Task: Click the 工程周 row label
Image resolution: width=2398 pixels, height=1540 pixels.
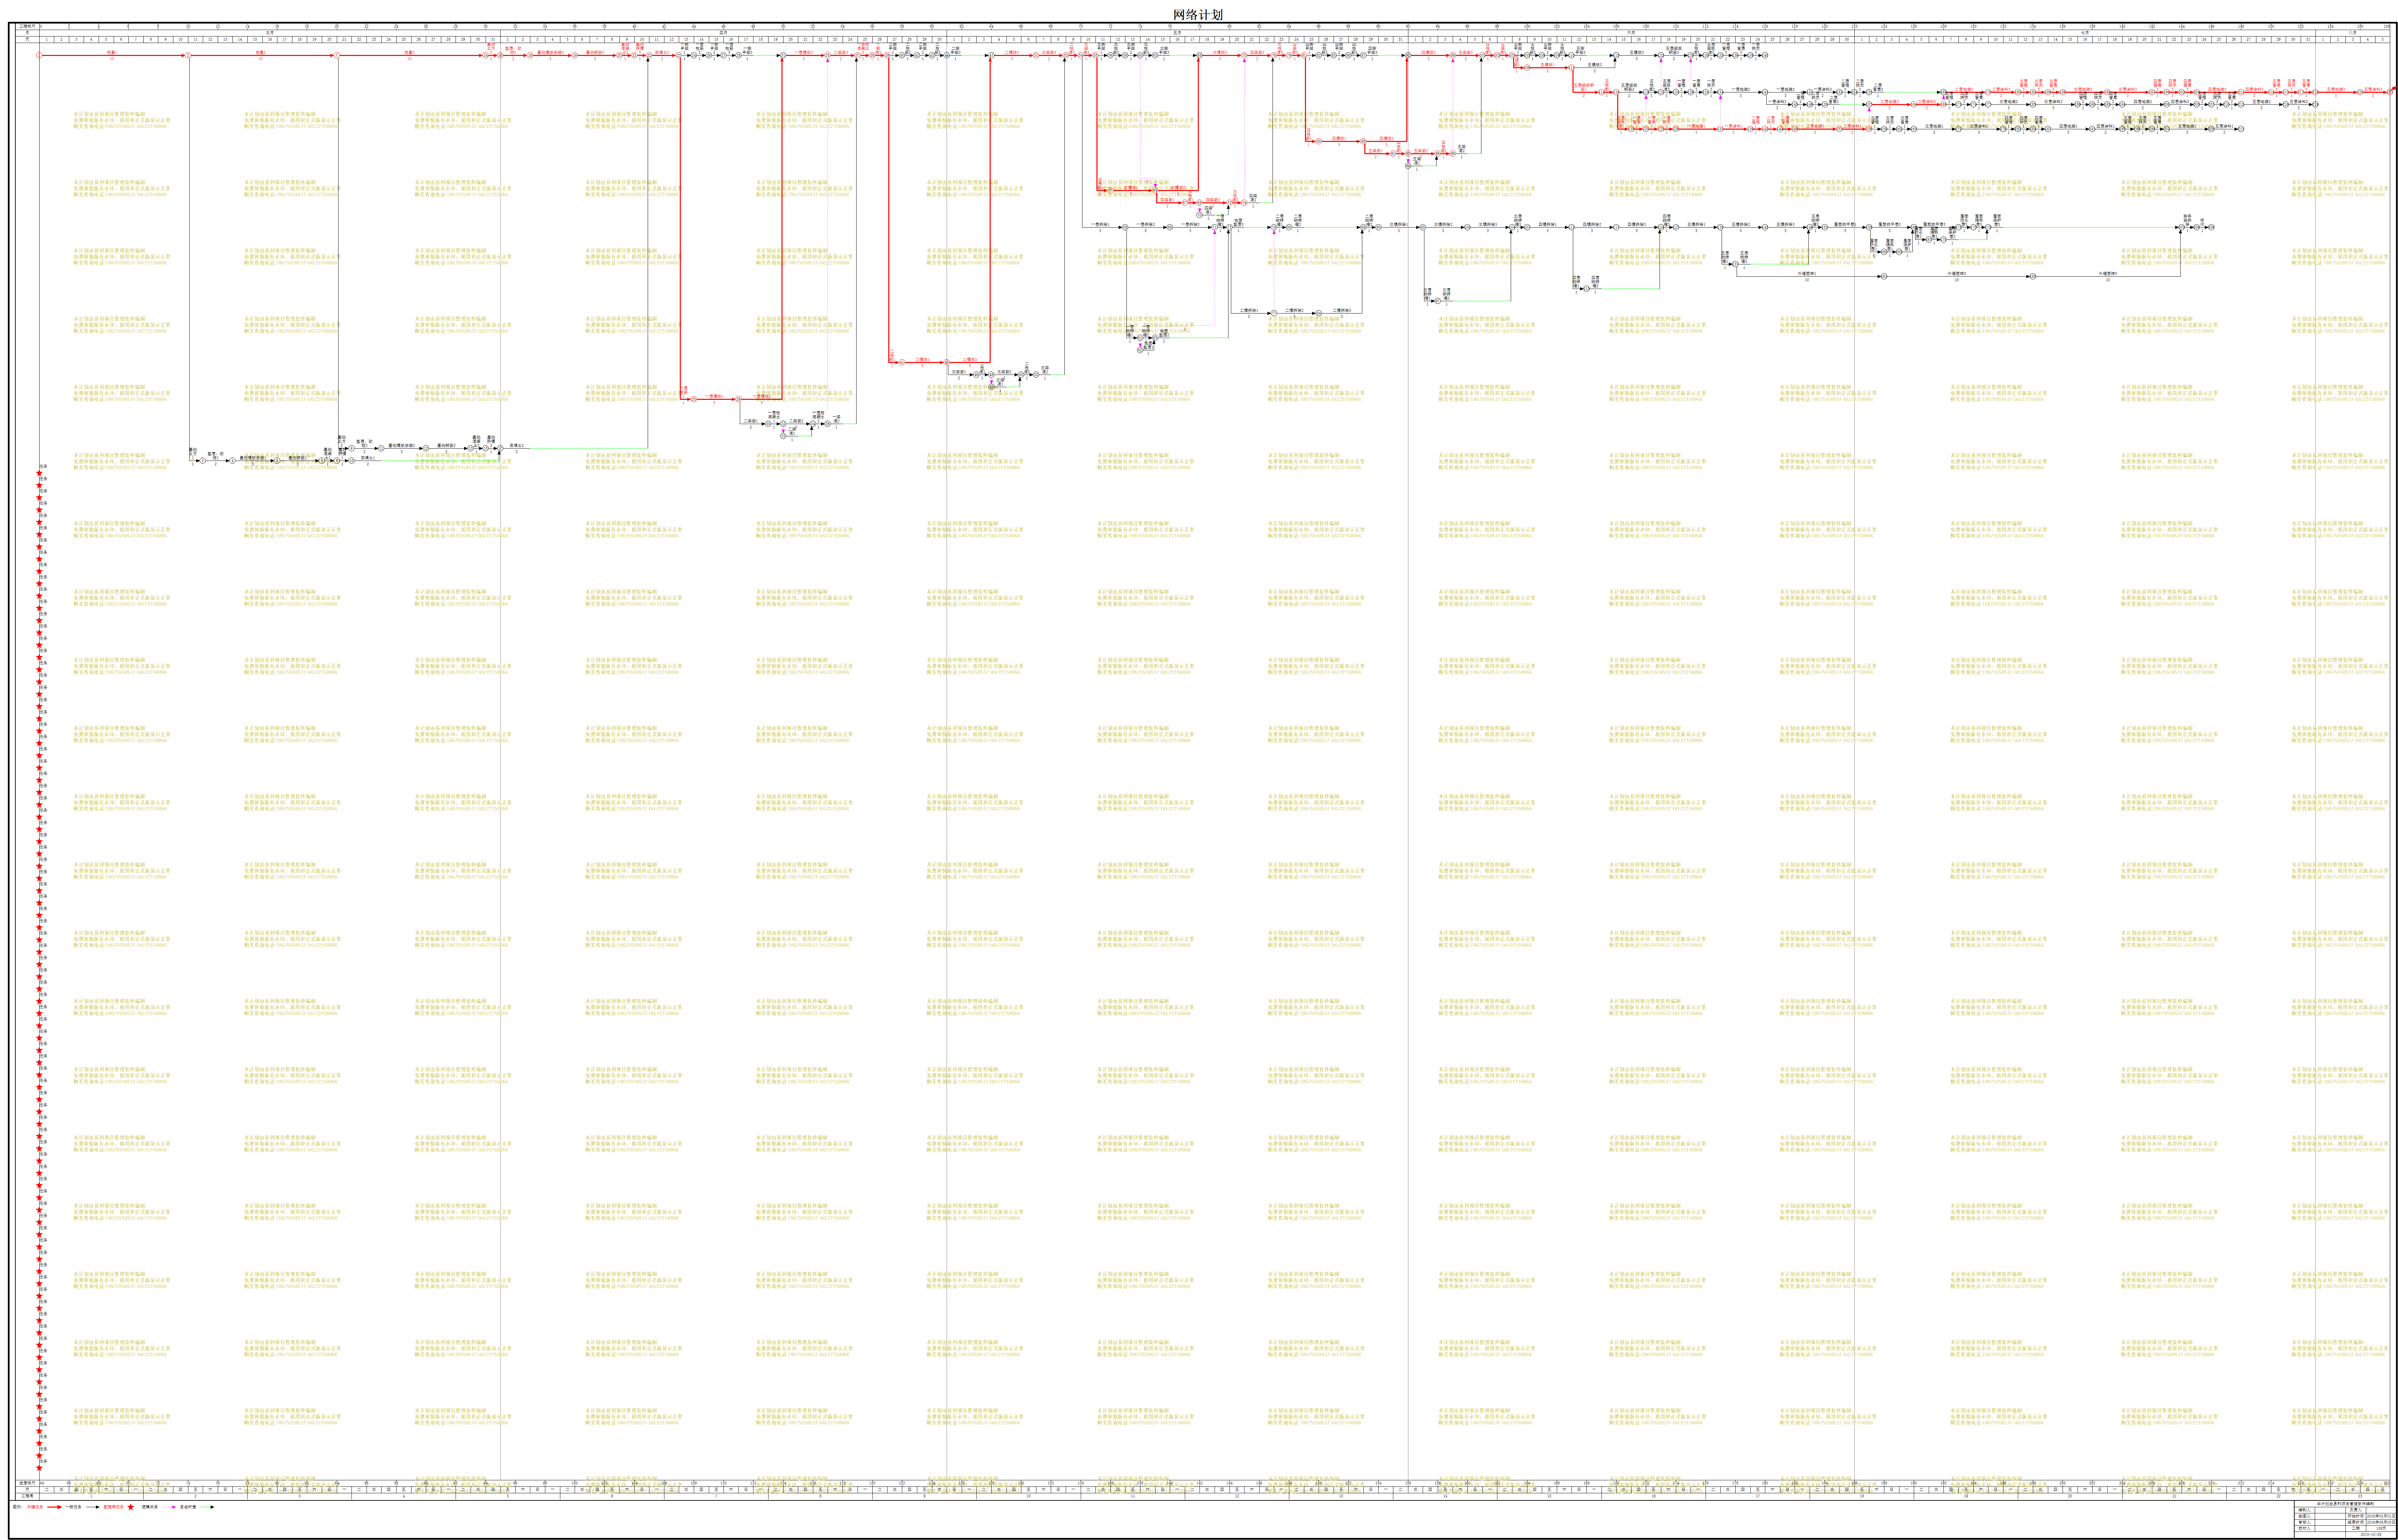Action: (27, 1496)
